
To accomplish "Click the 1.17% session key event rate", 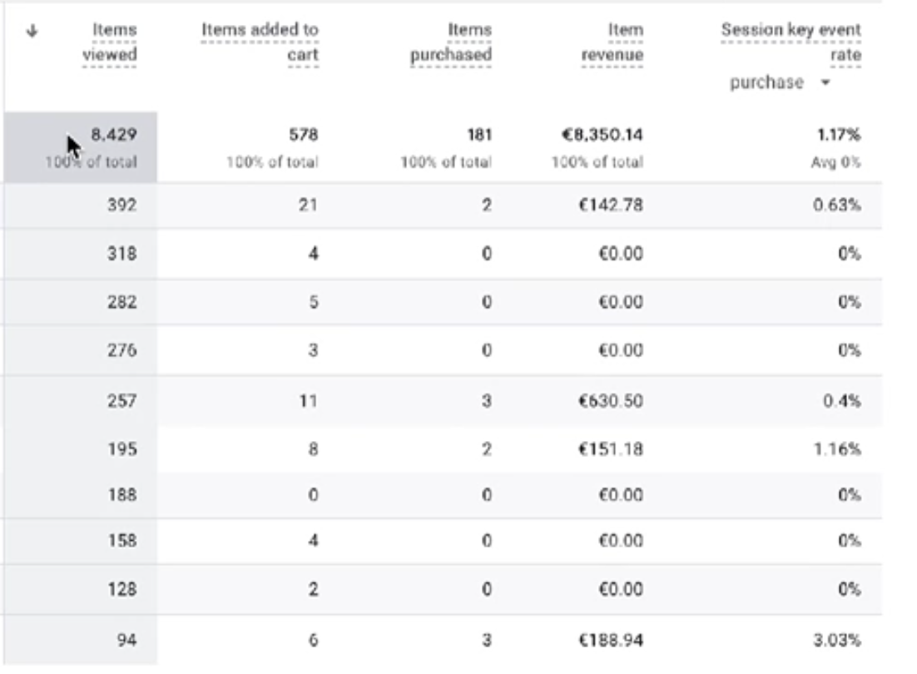I will coord(841,135).
